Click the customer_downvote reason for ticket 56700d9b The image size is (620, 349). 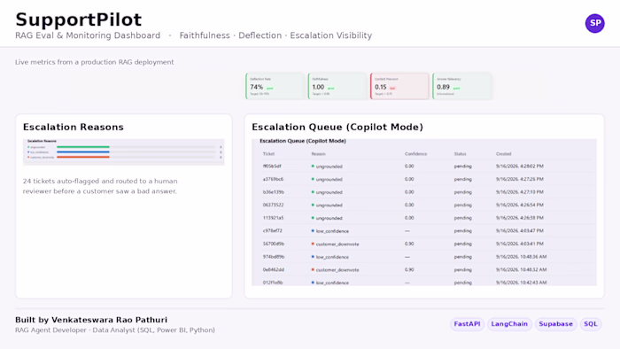pyautogui.click(x=335, y=244)
